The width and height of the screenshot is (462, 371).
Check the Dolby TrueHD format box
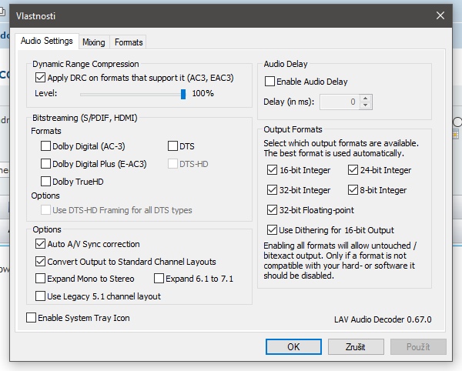pos(46,182)
